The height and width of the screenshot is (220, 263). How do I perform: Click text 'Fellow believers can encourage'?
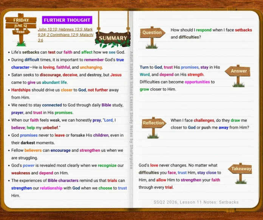pyautogui.click(x=41, y=150)
